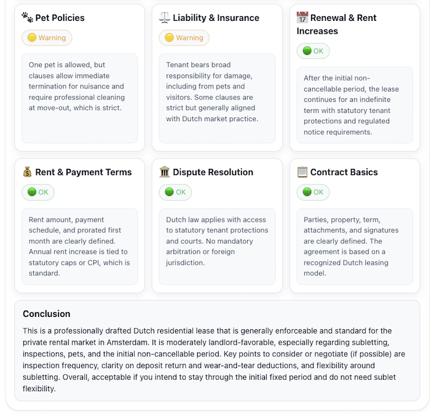Click the Warning badge under Pet Policies

[x=47, y=38]
